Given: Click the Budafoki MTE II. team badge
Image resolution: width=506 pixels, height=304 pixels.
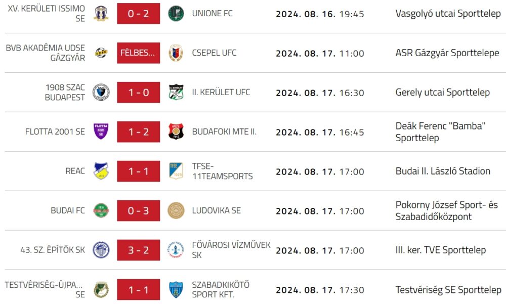Looking at the screenshot, I should click(176, 132).
